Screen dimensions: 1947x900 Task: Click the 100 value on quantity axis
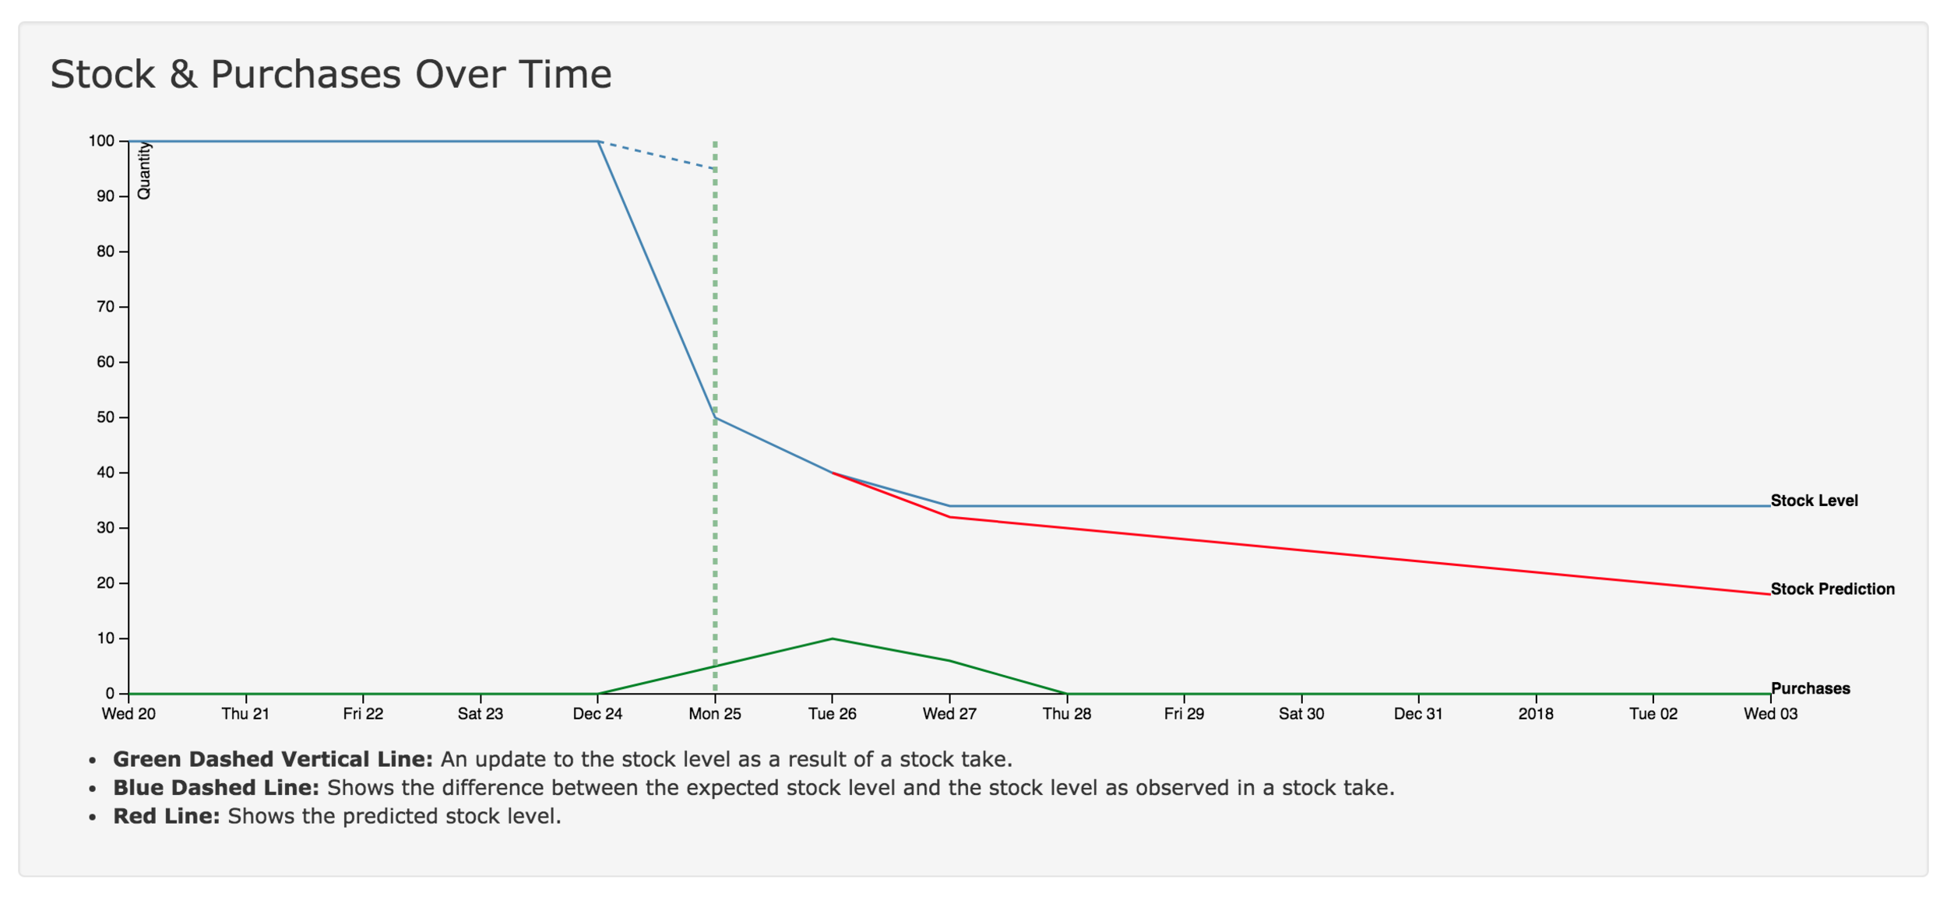coord(101,141)
